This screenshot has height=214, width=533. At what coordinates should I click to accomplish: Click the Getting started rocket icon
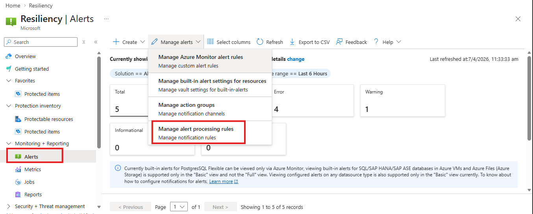tap(9, 69)
